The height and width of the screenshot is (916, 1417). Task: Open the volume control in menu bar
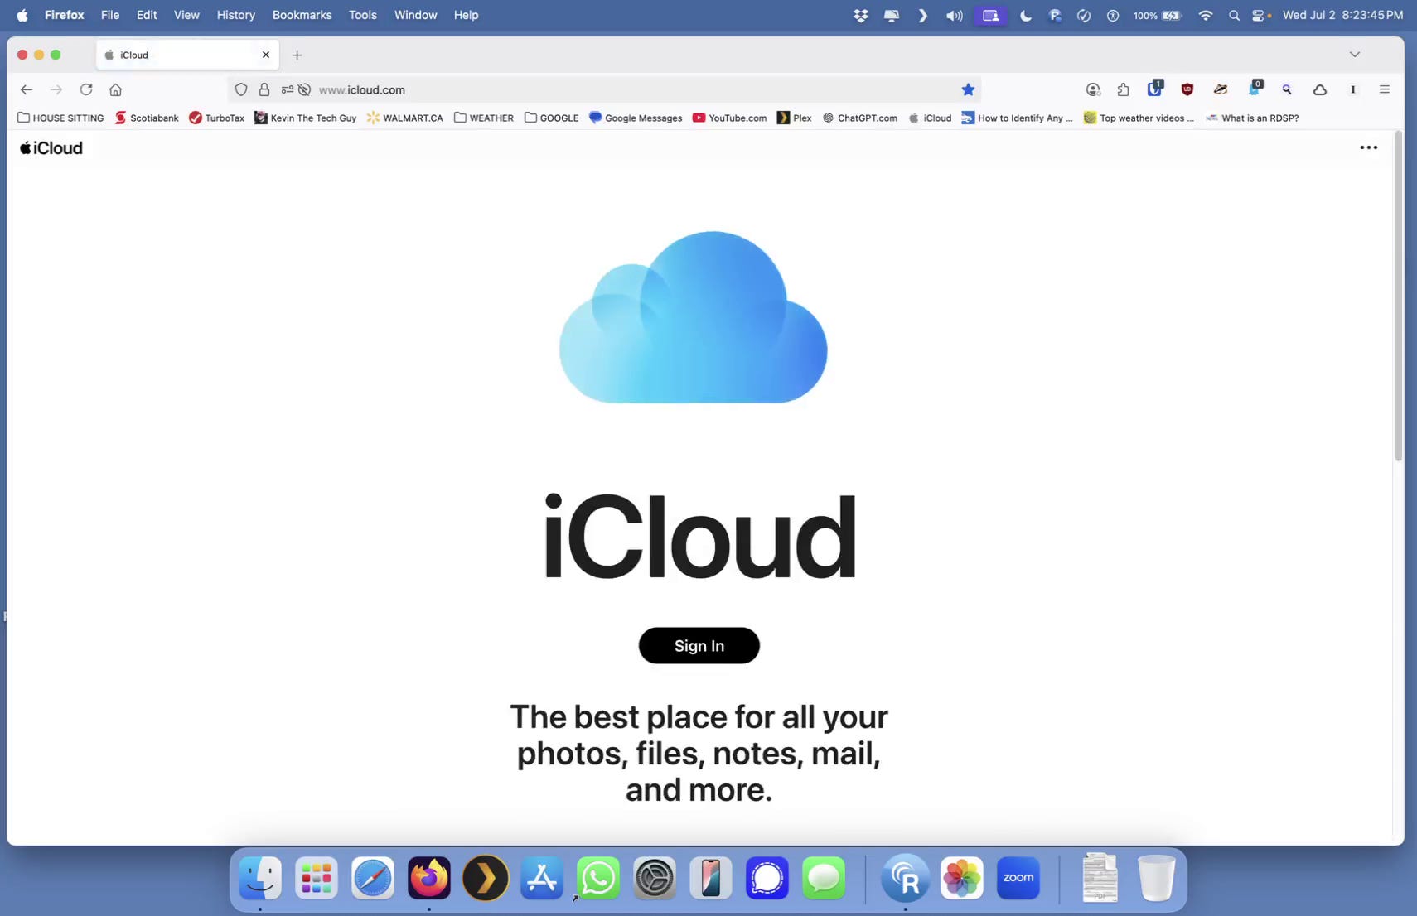click(955, 15)
